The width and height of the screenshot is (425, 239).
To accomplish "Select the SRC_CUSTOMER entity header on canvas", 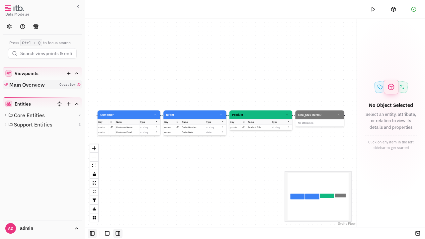I will [x=320, y=115].
